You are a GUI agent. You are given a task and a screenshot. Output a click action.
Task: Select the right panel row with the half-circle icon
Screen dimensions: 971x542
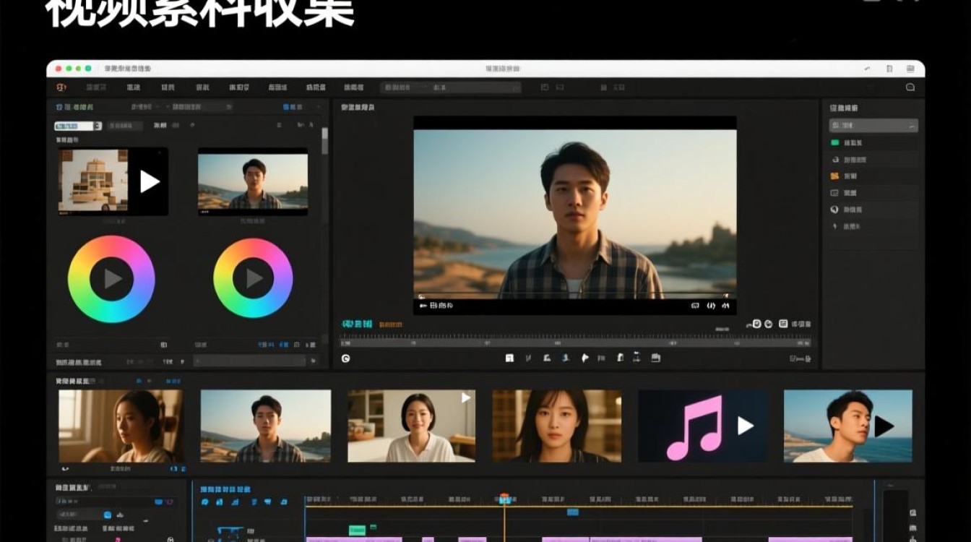pos(873,210)
